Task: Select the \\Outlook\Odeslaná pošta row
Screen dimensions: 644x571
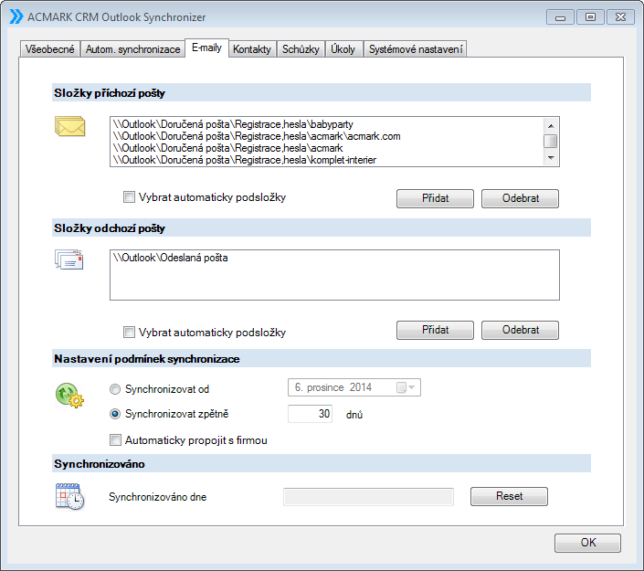Action: (x=334, y=258)
